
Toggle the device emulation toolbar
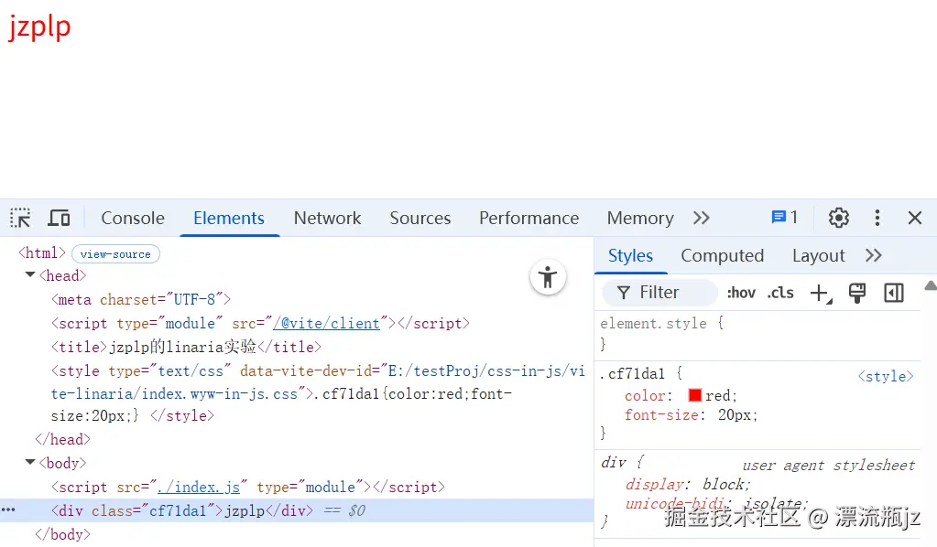pos(59,218)
